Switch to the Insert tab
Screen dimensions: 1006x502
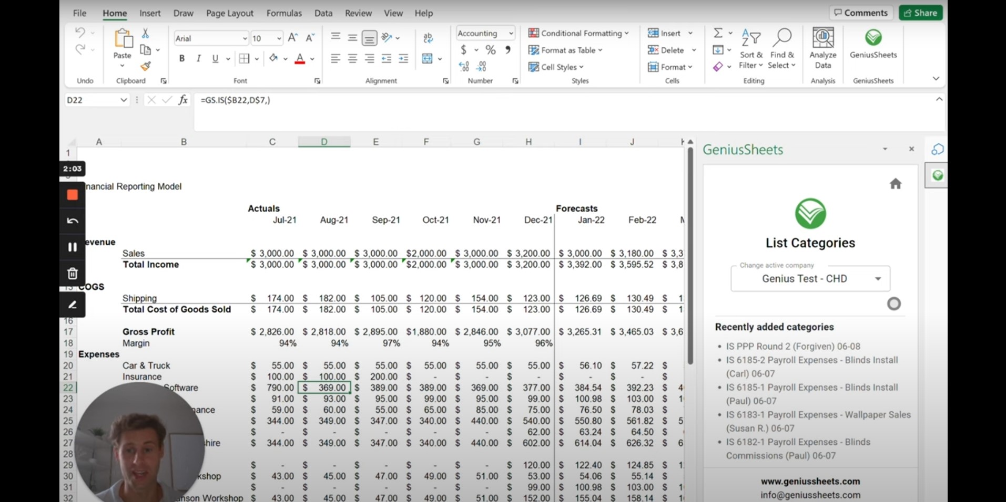150,13
